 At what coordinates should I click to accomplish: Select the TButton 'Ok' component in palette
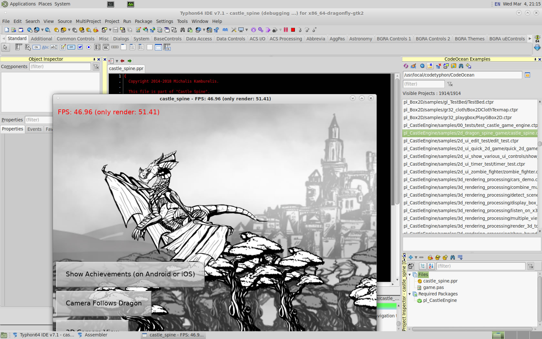pos(36,47)
